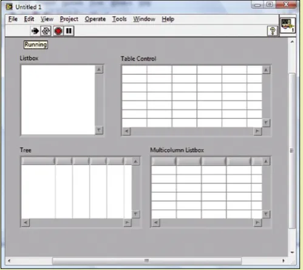Click inside the empty Listbox area
This screenshot has width=303, height=270.
(58, 100)
